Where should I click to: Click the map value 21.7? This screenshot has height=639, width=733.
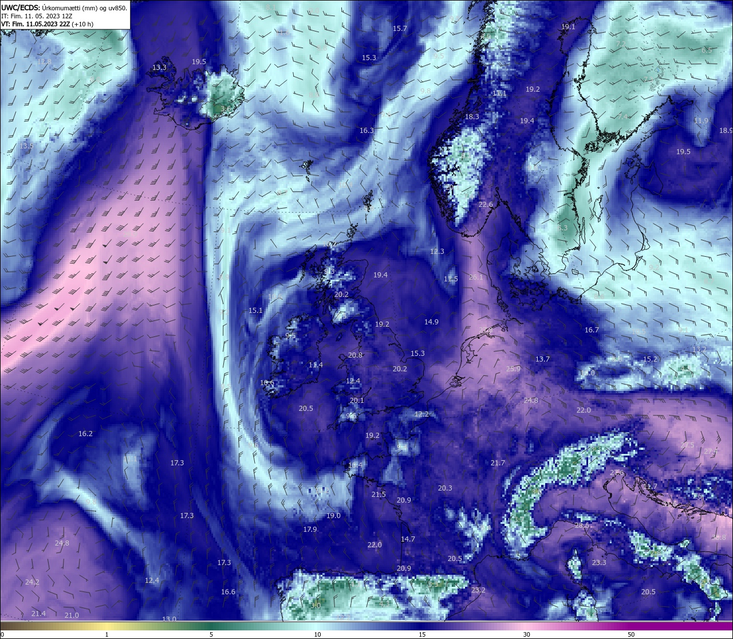coord(498,462)
